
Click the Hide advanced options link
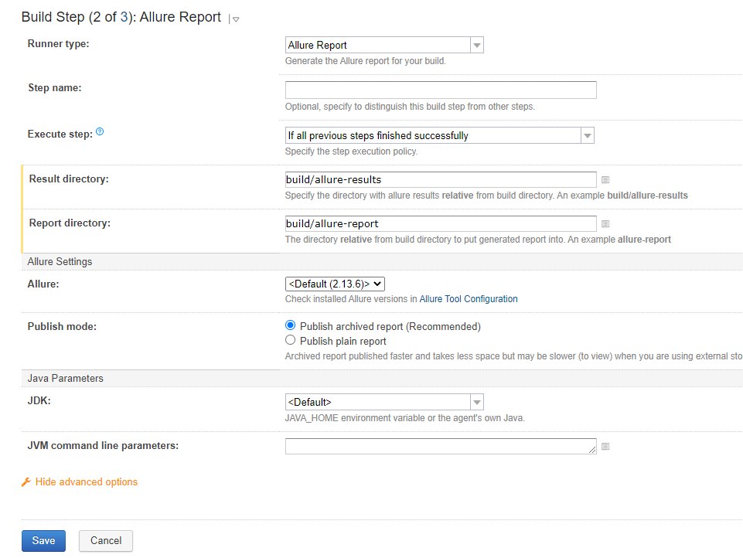click(x=87, y=481)
